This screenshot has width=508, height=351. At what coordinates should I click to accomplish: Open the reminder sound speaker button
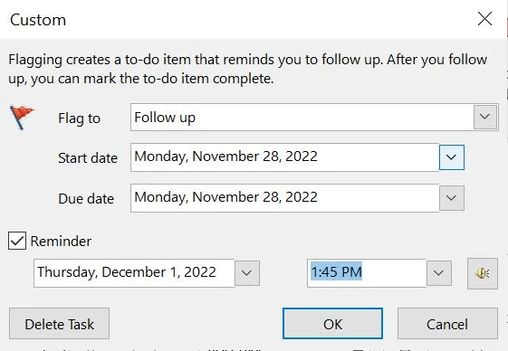[483, 273]
